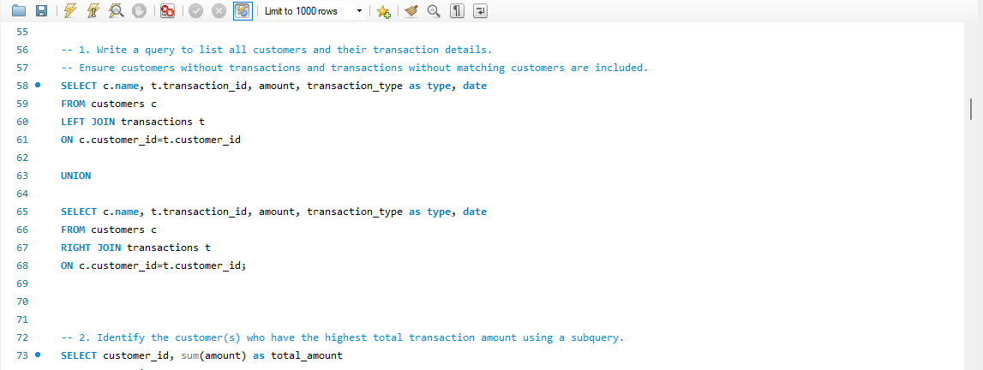This screenshot has width=983, height=370.
Task: Execute statement under cursor (lightning with cursor icon)
Action: (x=93, y=10)
